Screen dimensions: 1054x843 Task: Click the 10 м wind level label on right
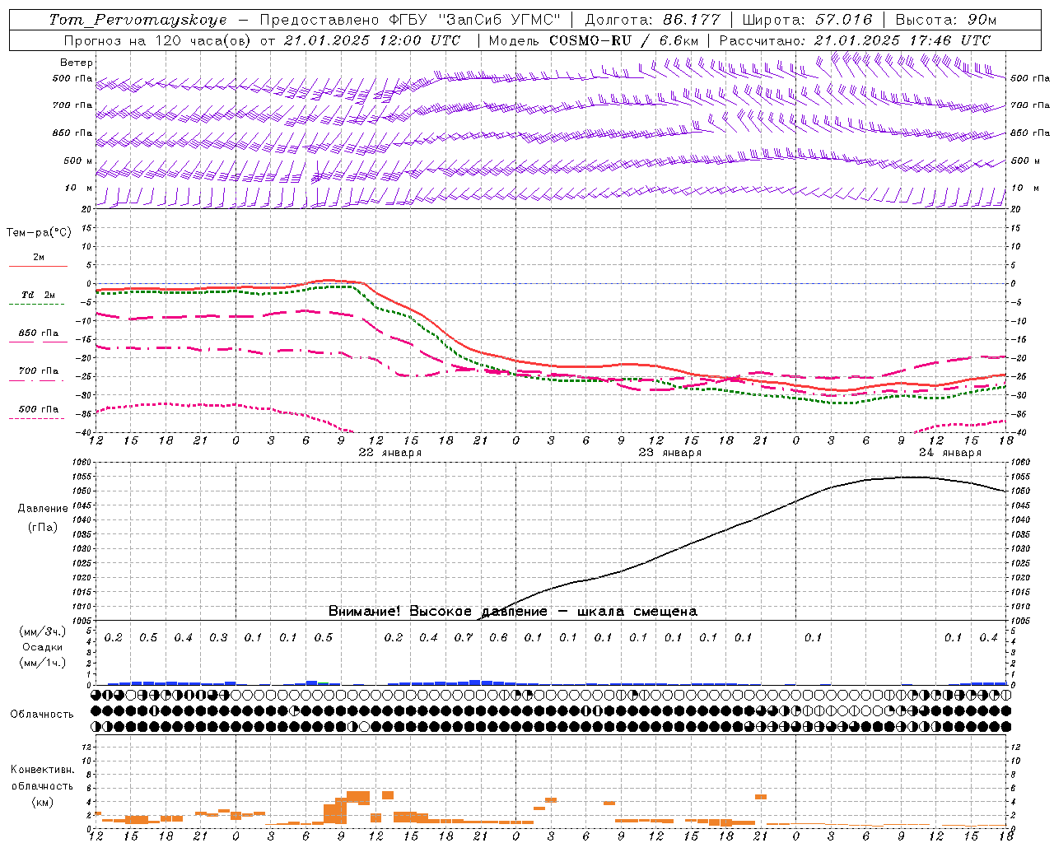click(1024, 189)
